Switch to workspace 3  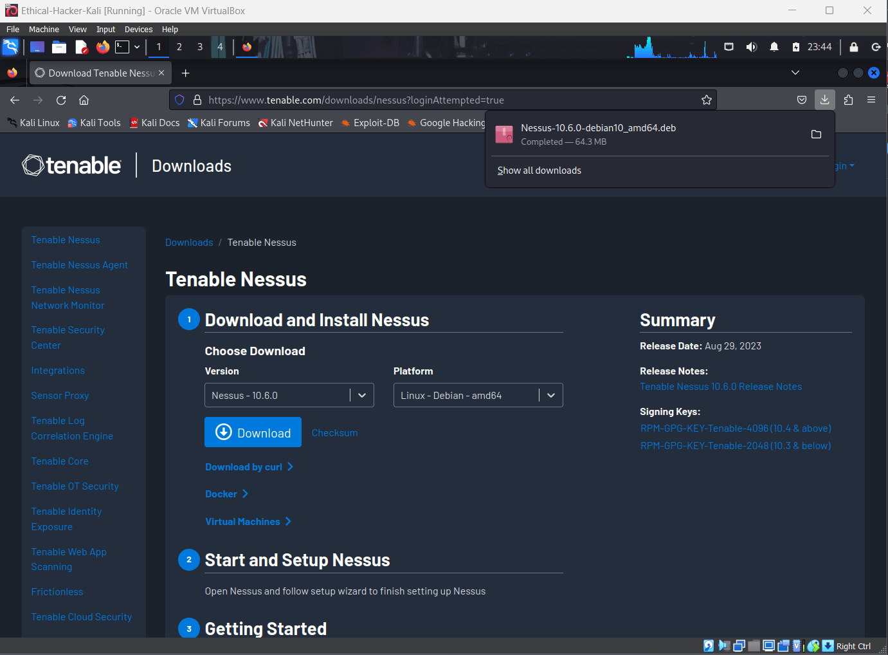200,47
